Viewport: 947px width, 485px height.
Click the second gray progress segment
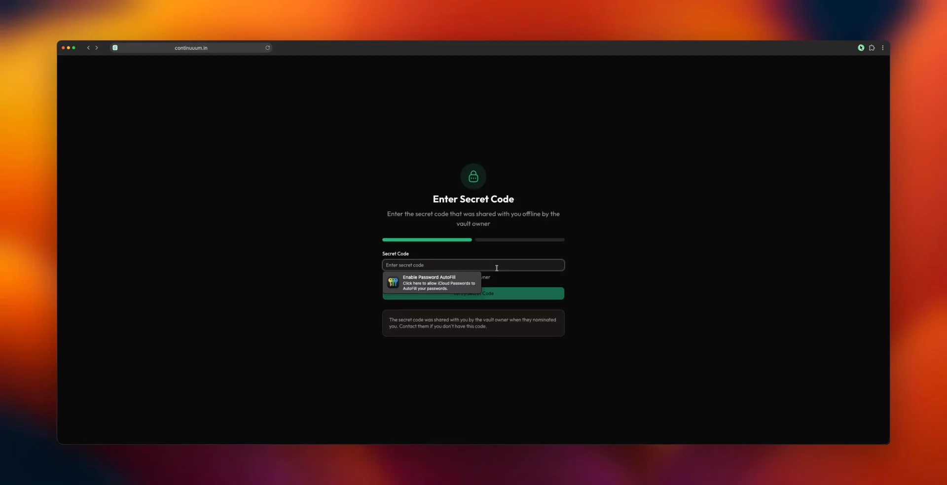519,240
